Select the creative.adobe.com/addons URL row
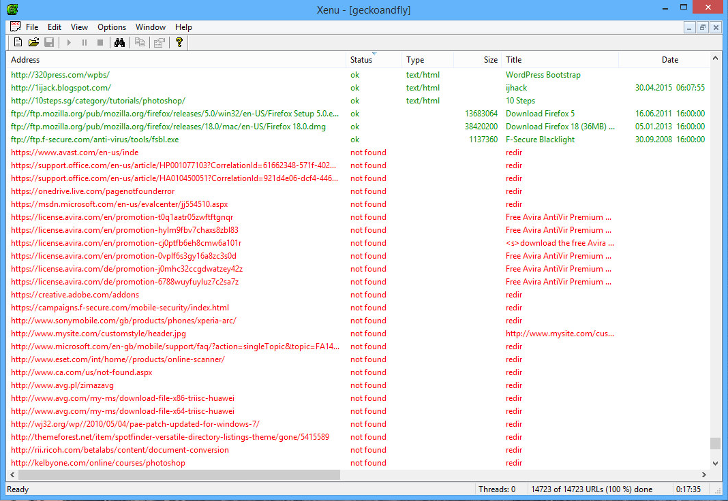 (x=75, y=295)
